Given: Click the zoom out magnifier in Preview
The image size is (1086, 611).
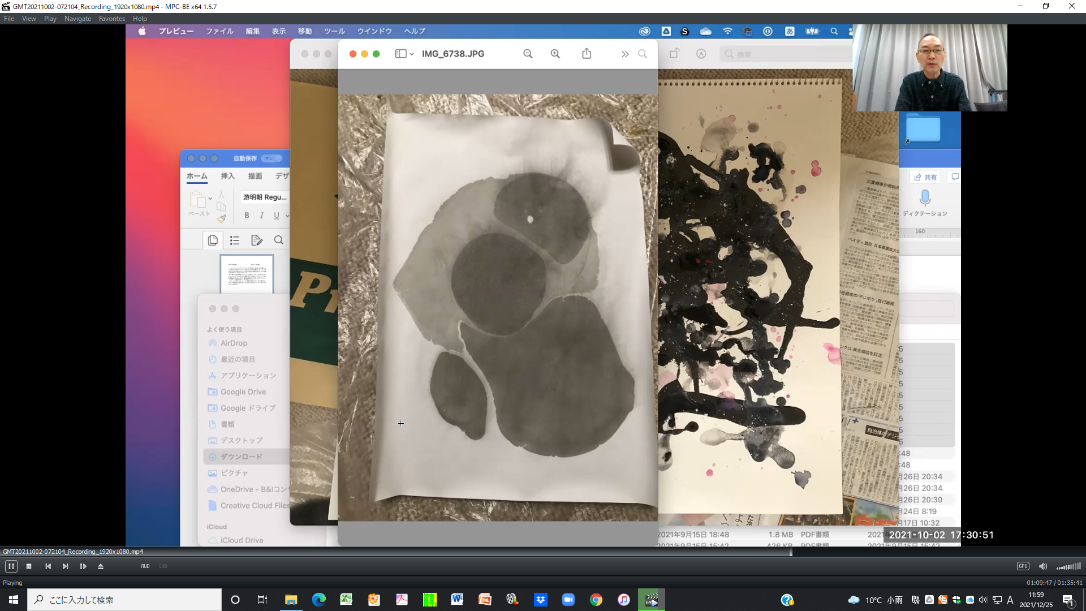Looking at the screenshot, I should (x=528, y=54).
